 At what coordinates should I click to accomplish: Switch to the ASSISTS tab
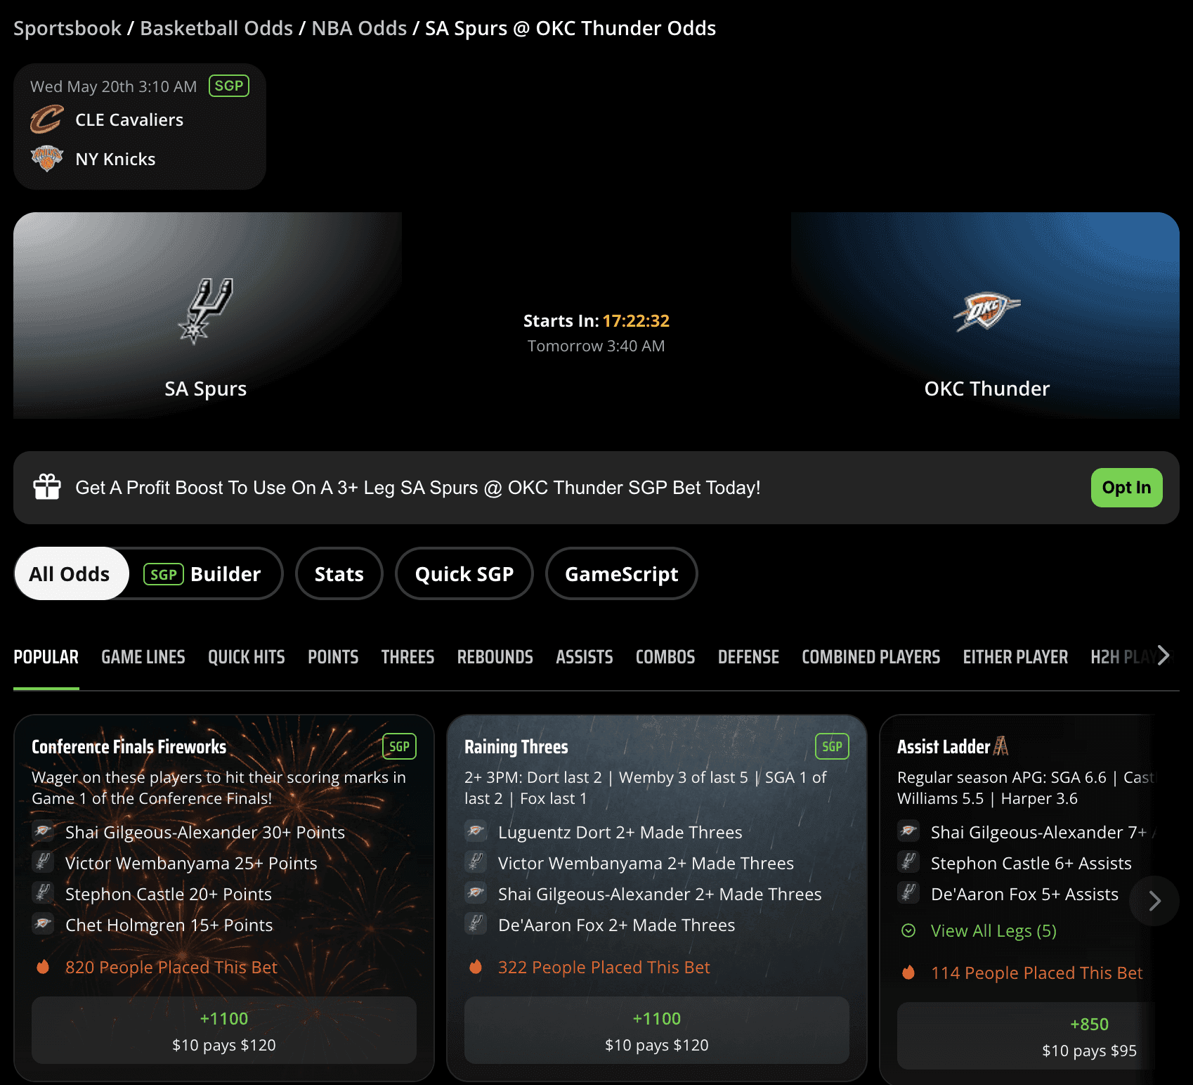[x=585, y=657]
